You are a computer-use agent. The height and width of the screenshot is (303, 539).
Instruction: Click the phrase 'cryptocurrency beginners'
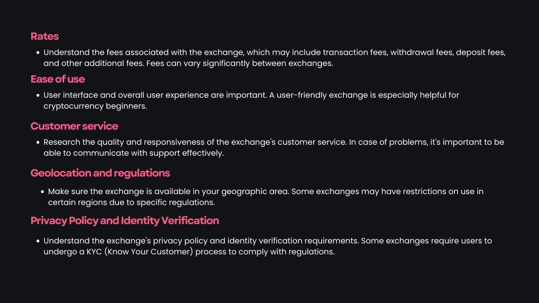pos(95,106)
